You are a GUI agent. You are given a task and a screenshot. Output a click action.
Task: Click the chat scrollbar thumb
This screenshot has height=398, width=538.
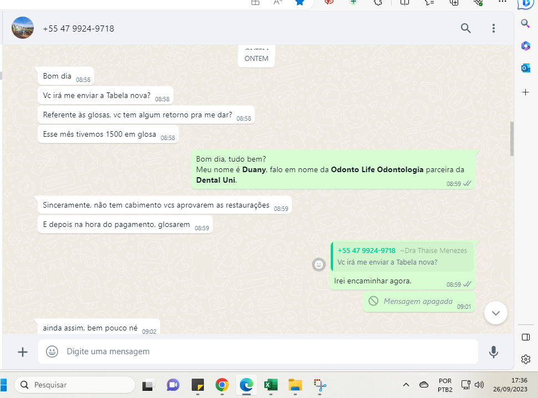point(511,139)
